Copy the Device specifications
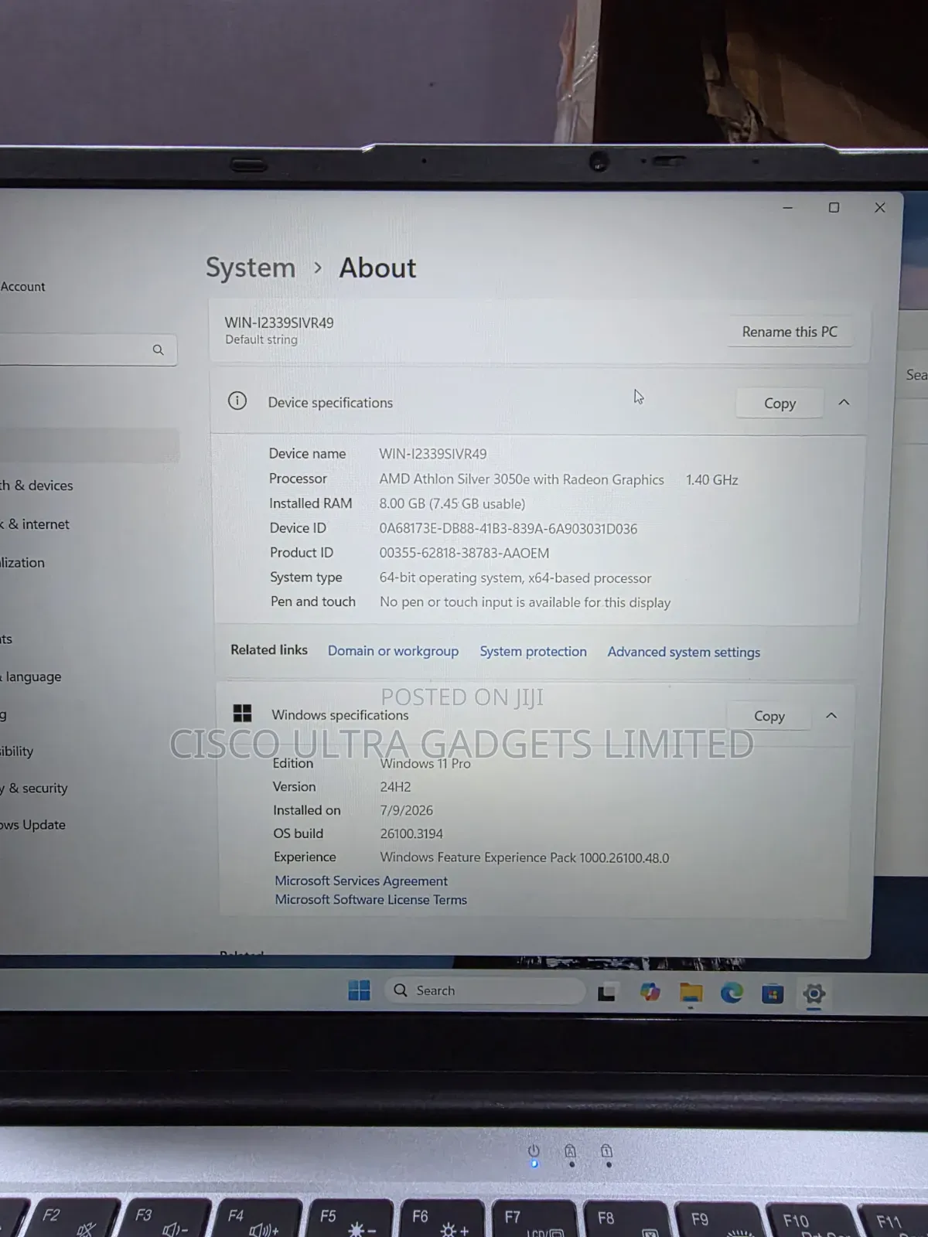Image resolution: width=928 pixels, height=1237 pixels. (x=780, y=403)
